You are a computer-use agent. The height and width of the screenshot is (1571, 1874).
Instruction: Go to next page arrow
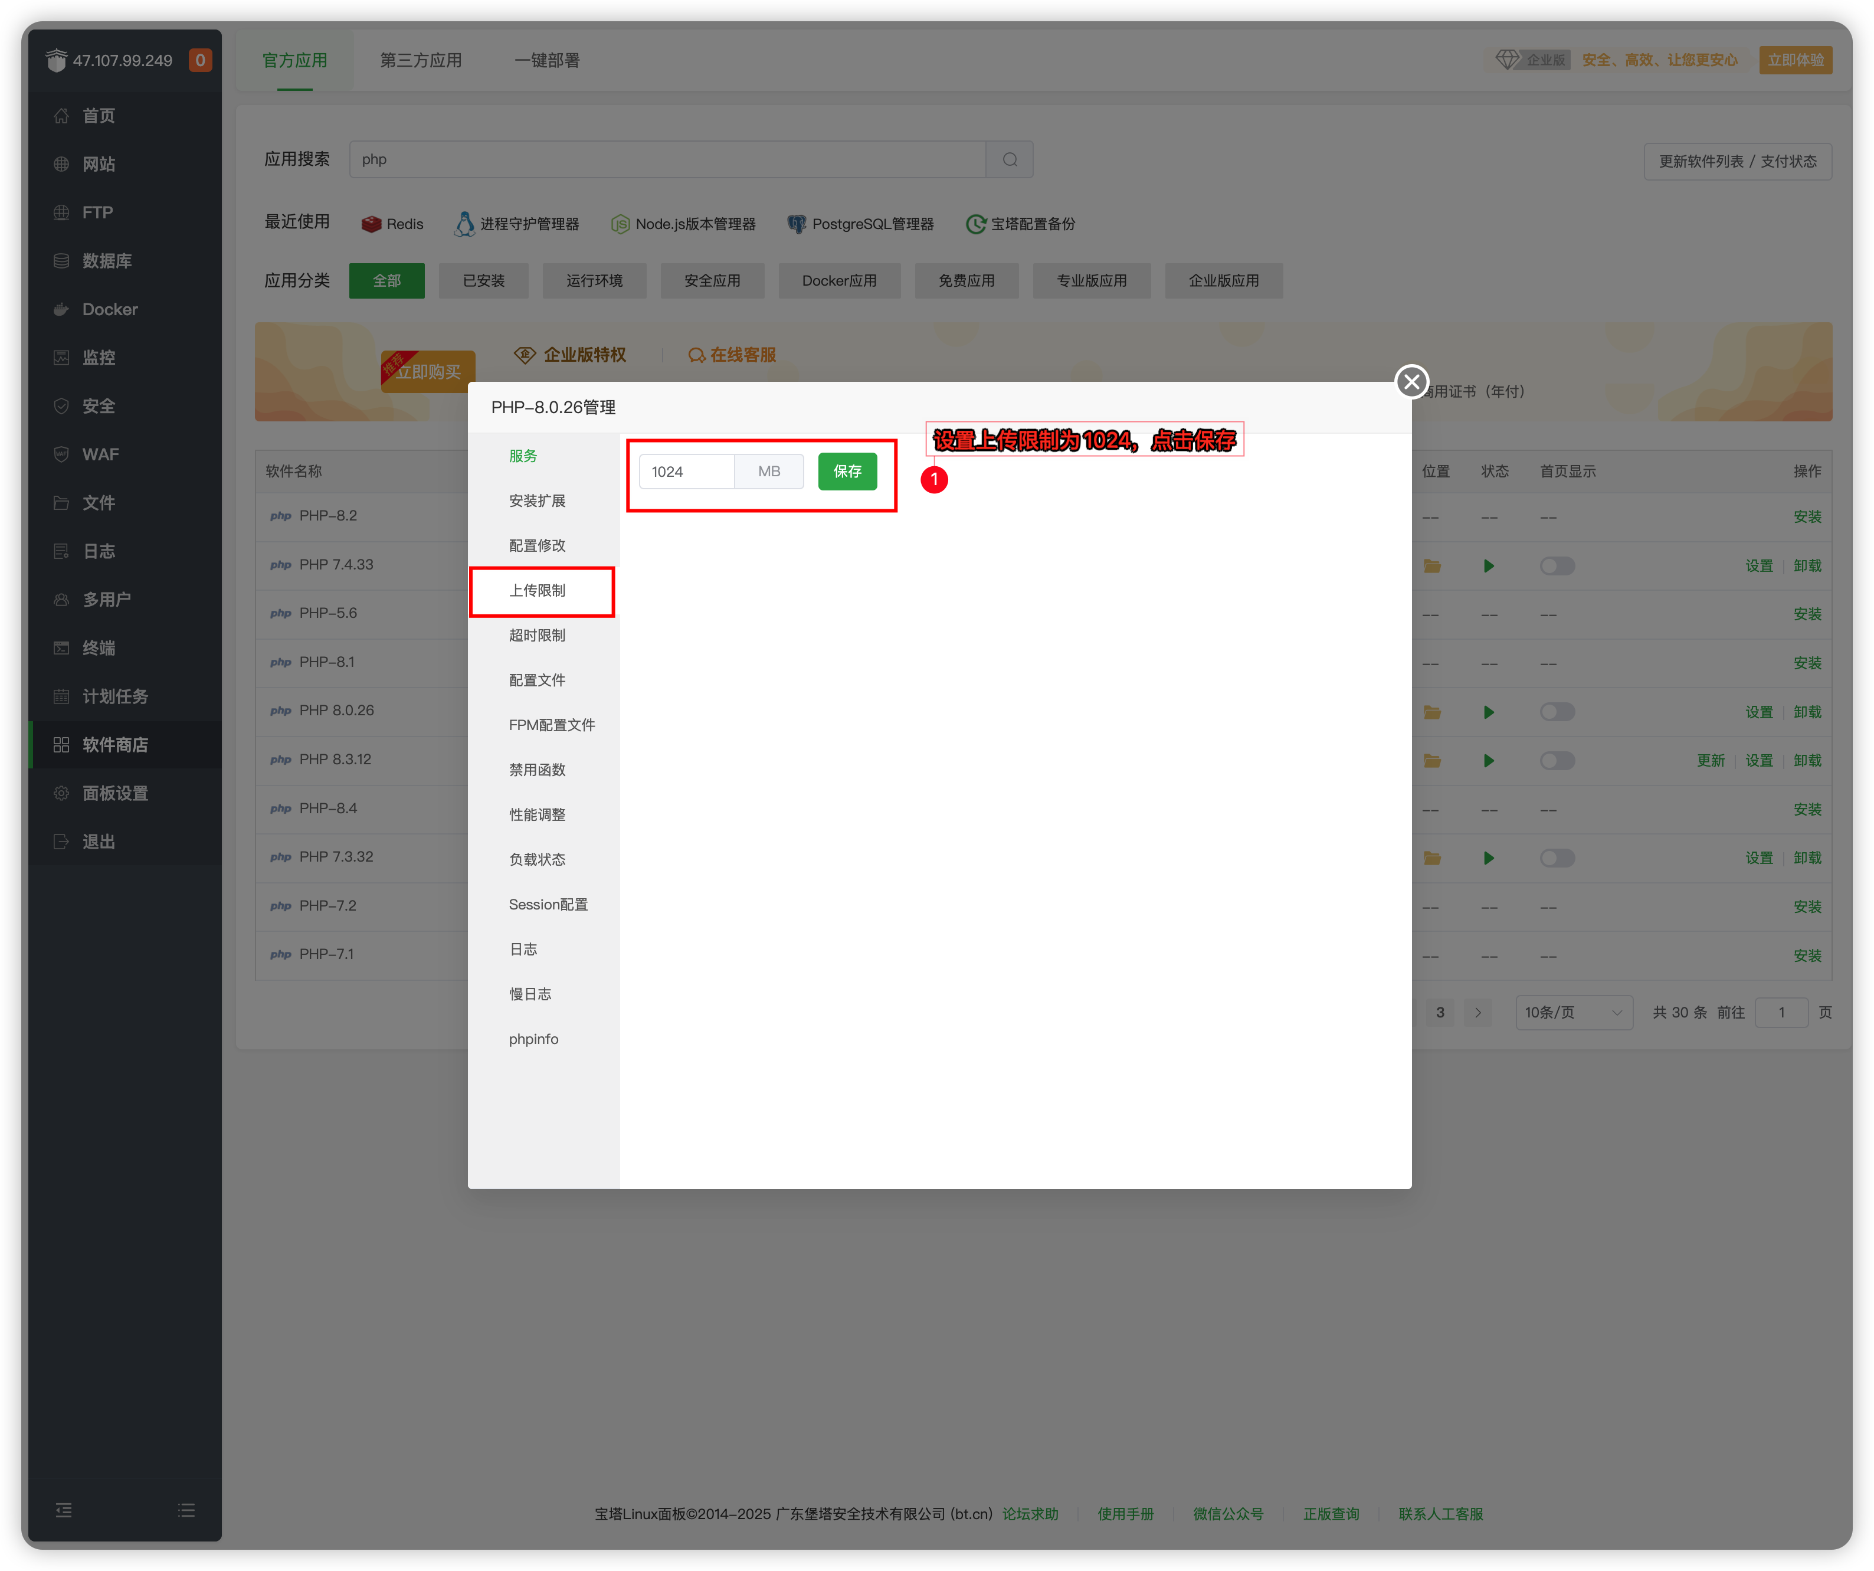pyautogui.click(x=1478, y=1012)
